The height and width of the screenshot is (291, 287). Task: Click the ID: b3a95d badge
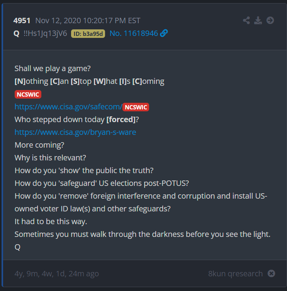(x=88, y=34)
